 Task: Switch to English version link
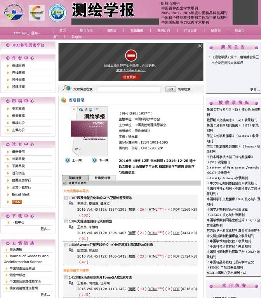[x=77, y=36]
